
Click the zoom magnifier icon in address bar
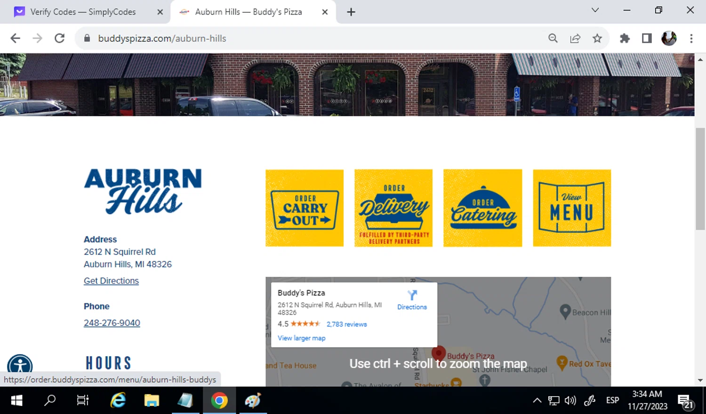click(553, 38)
